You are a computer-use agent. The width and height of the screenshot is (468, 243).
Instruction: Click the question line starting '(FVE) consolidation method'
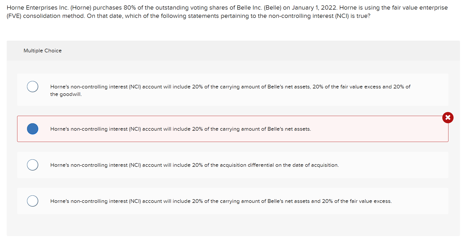click(188, 16)
